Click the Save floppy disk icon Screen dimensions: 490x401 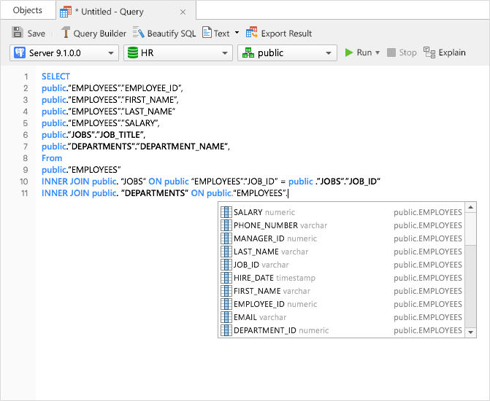click(x=18, y=33)
